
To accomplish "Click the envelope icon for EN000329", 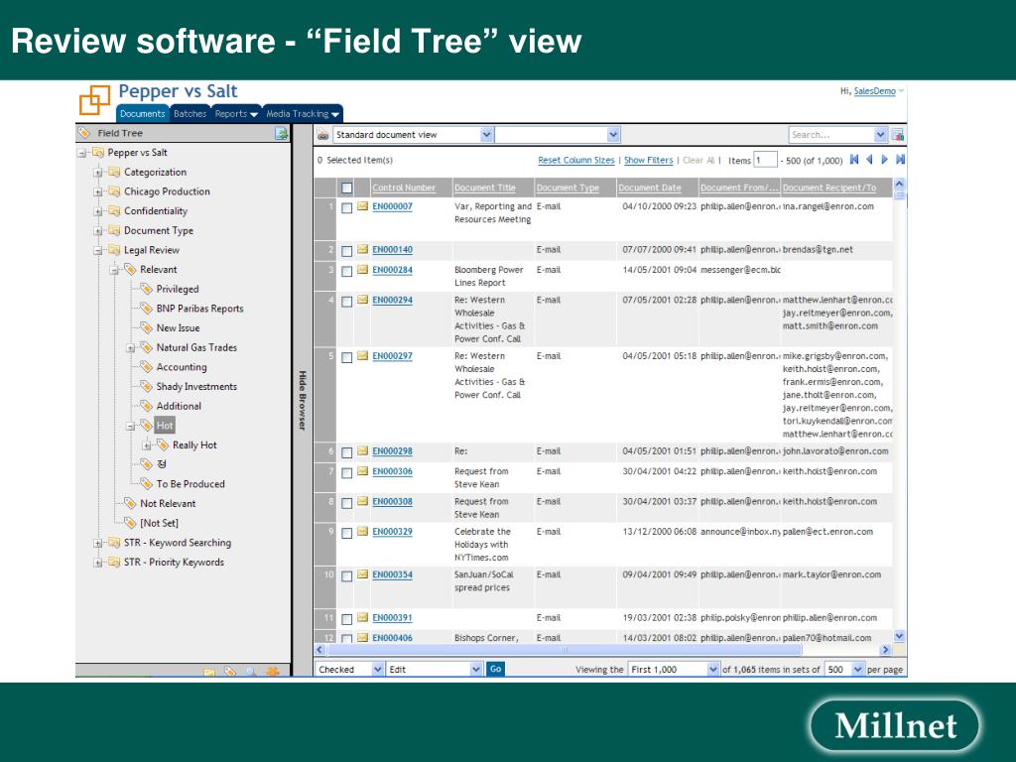I will [362, 532].
